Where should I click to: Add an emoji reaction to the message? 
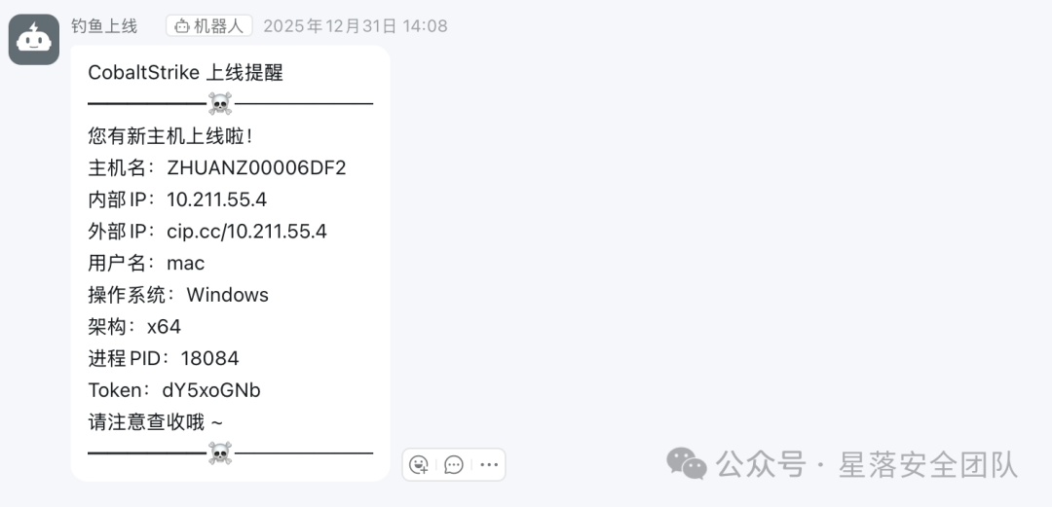[419, 465]
